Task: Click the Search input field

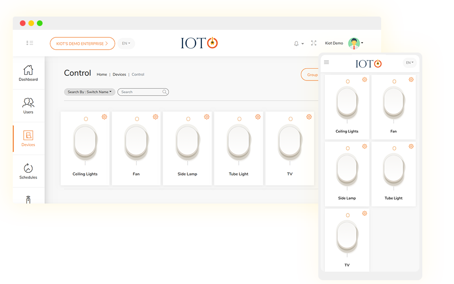Action: pyautogui.click(x=140, y=92)
